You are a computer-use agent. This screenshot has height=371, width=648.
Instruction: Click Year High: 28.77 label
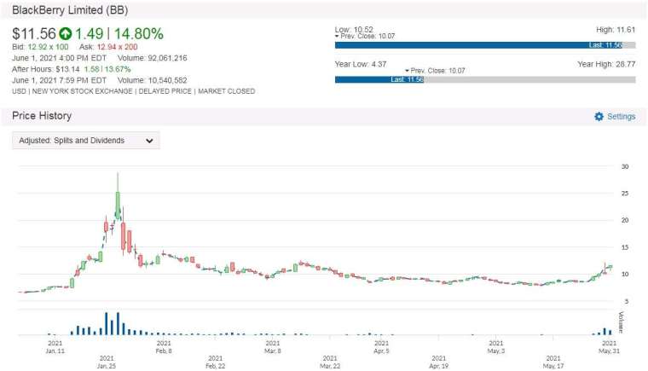click(606, 64)
